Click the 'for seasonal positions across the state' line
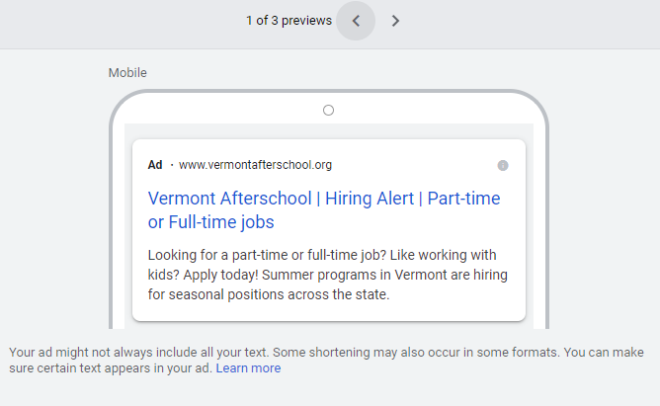 [269, 294]
